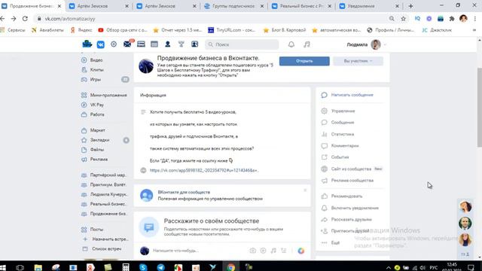Click the trophy icon in VK header
Image resolution: width=482 pixels, height=271 pixels.
click(x=181, y=44)
